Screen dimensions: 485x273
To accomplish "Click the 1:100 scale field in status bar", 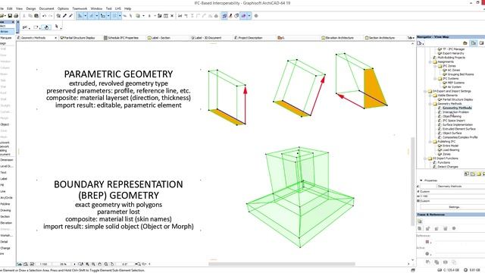I will point(43,264).
